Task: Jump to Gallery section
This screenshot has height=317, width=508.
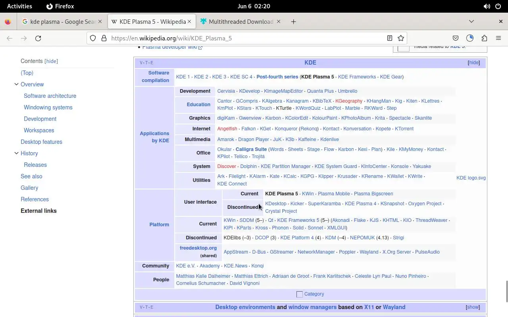Action: [x=29, y=188]
